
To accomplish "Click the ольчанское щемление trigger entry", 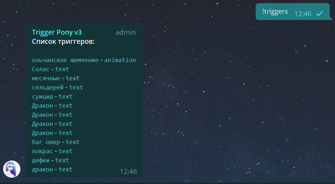I will pos(65,60).
